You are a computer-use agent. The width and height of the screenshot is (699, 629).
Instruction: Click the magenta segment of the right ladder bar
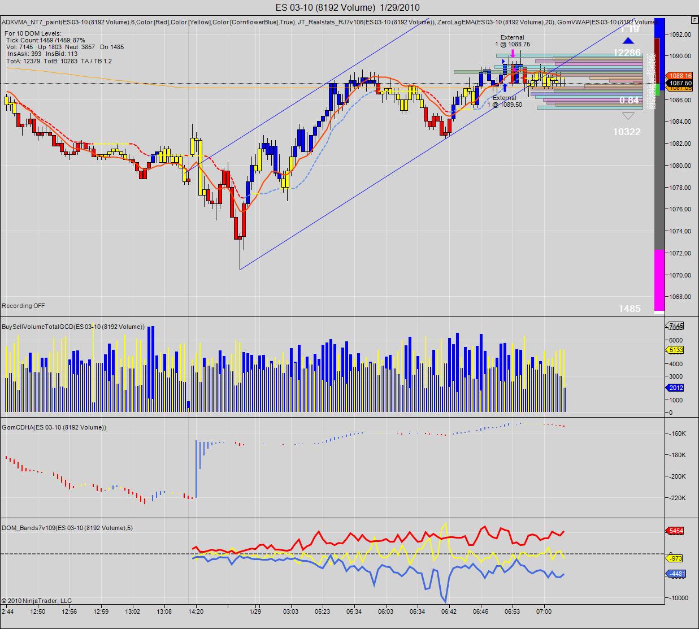tap(659, 280)
